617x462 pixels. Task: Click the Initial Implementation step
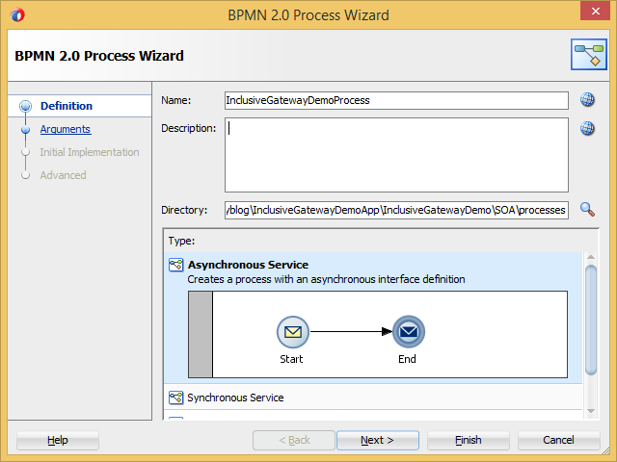90,152
